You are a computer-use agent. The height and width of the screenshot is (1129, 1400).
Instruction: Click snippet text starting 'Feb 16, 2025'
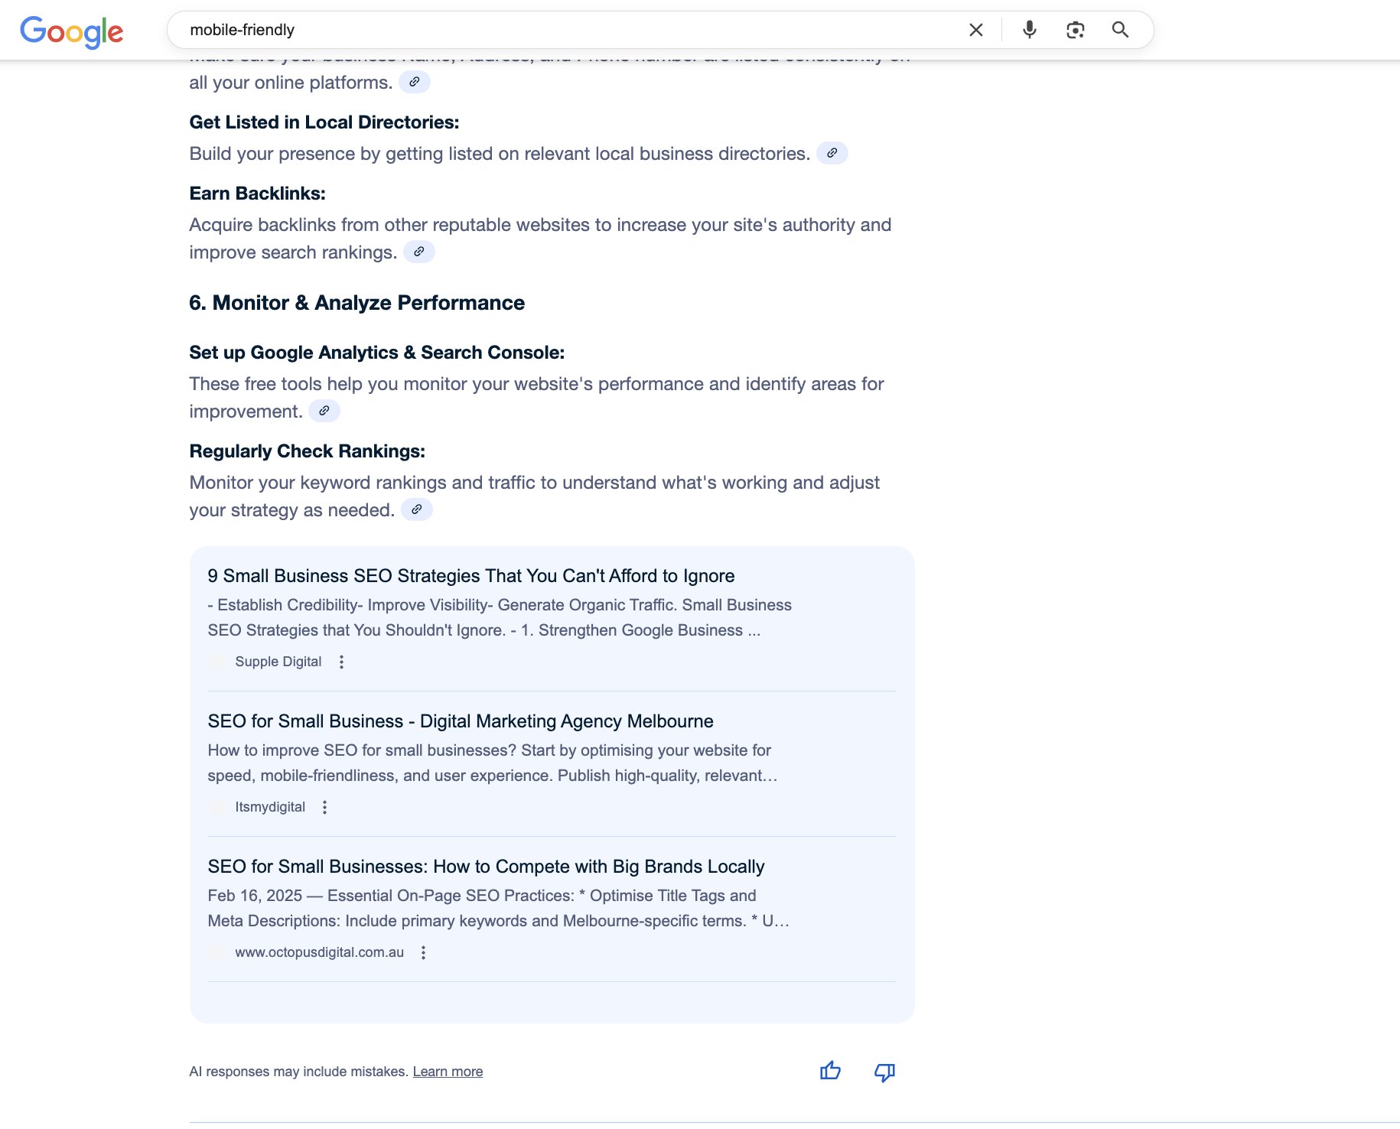tap(499, 908)
